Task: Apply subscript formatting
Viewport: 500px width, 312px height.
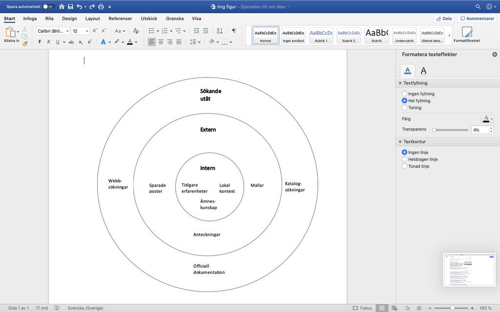Action: point(81,42)
